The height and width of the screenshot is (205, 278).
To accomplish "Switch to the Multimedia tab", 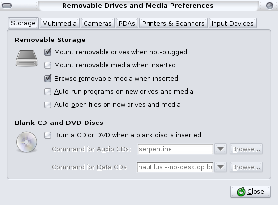I will pyautogui.click(x=60, y=23).
